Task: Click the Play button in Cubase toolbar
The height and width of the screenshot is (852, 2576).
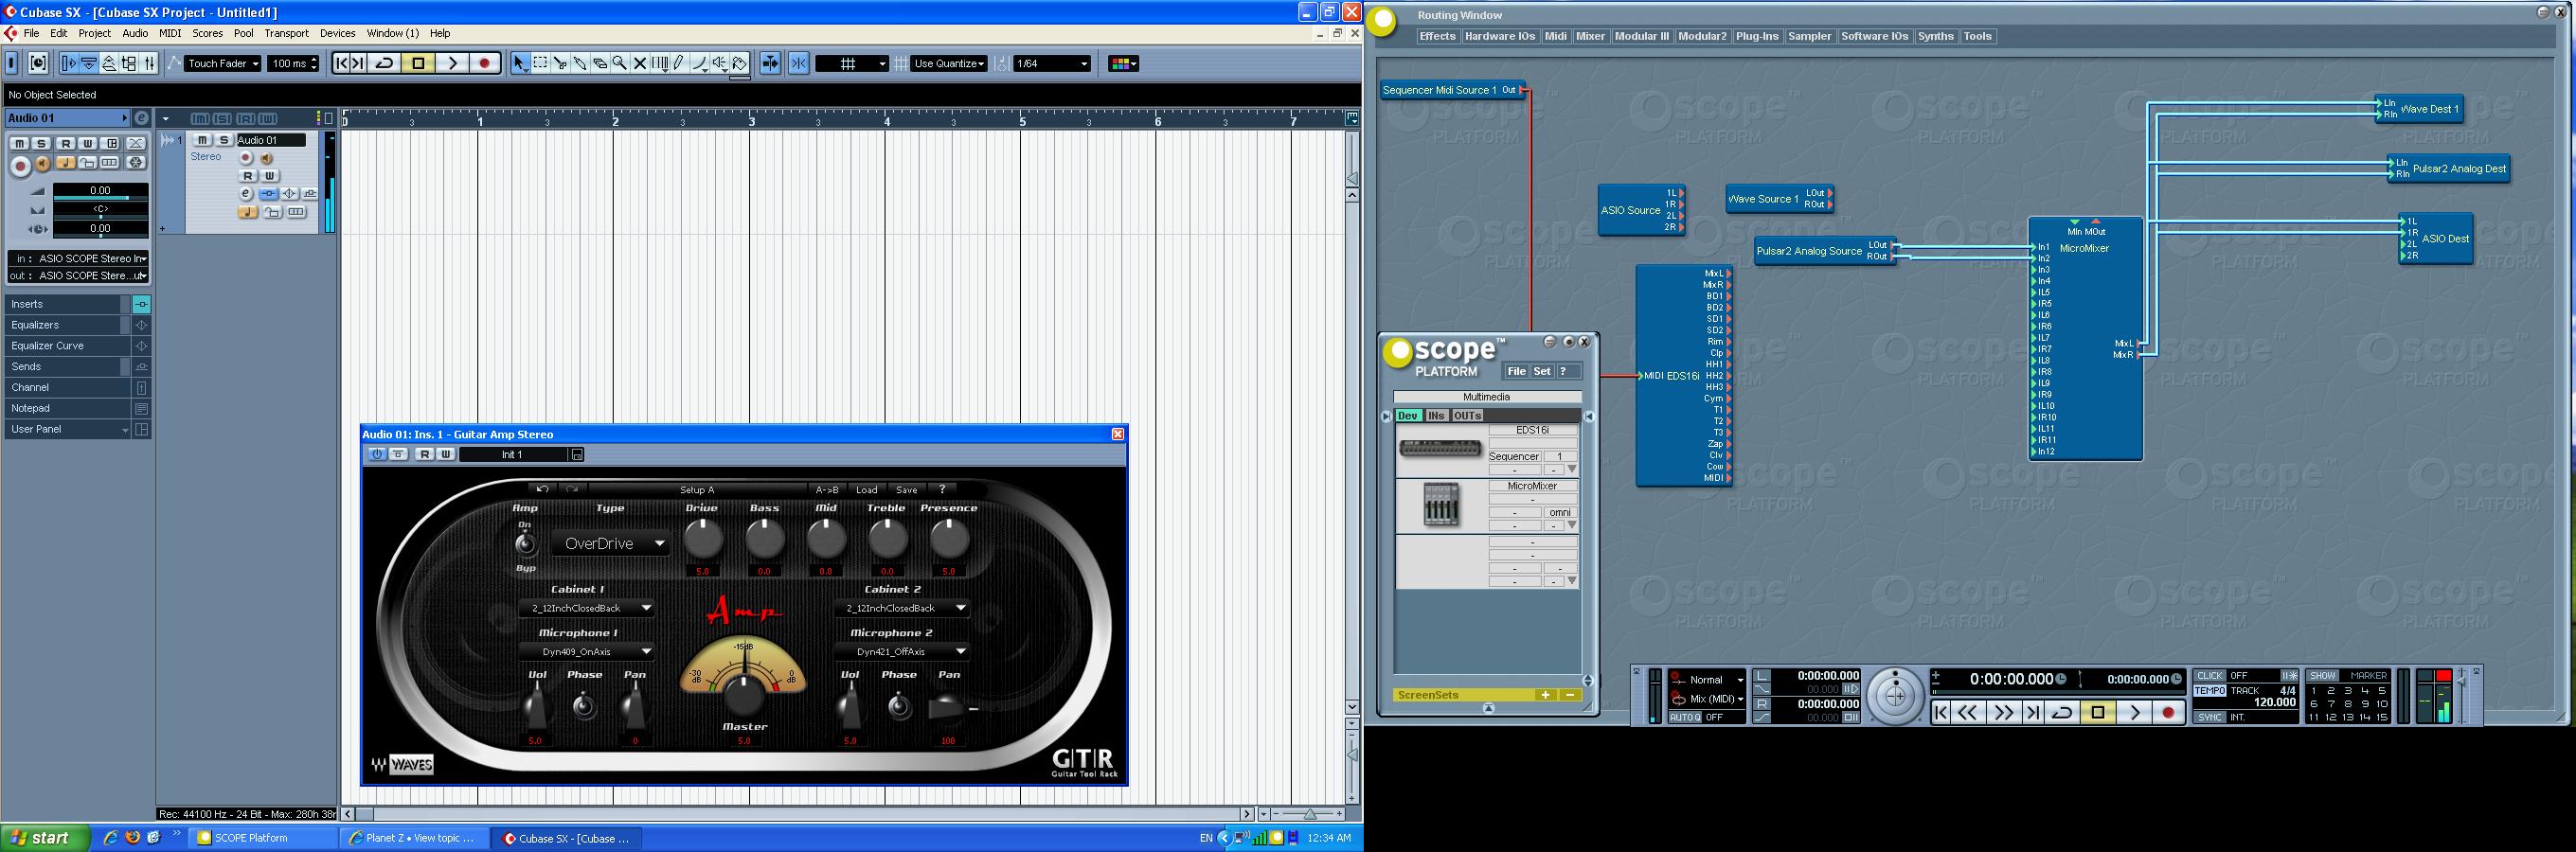Action: (452, 63)
